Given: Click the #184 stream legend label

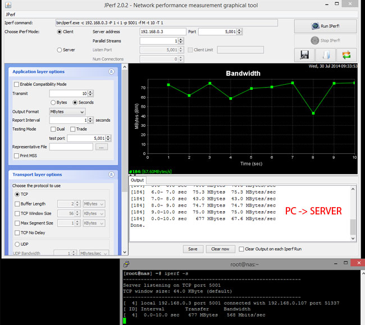Looking at the screenshot, I should [150, 172].
